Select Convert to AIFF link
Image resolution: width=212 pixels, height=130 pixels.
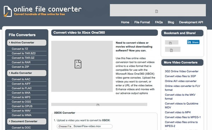click(21, 84)
